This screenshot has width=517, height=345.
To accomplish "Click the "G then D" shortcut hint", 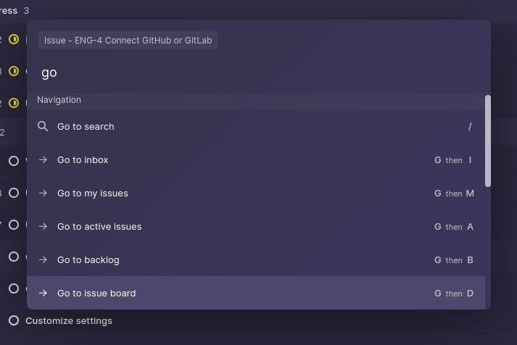I will [x=454, y=294].
